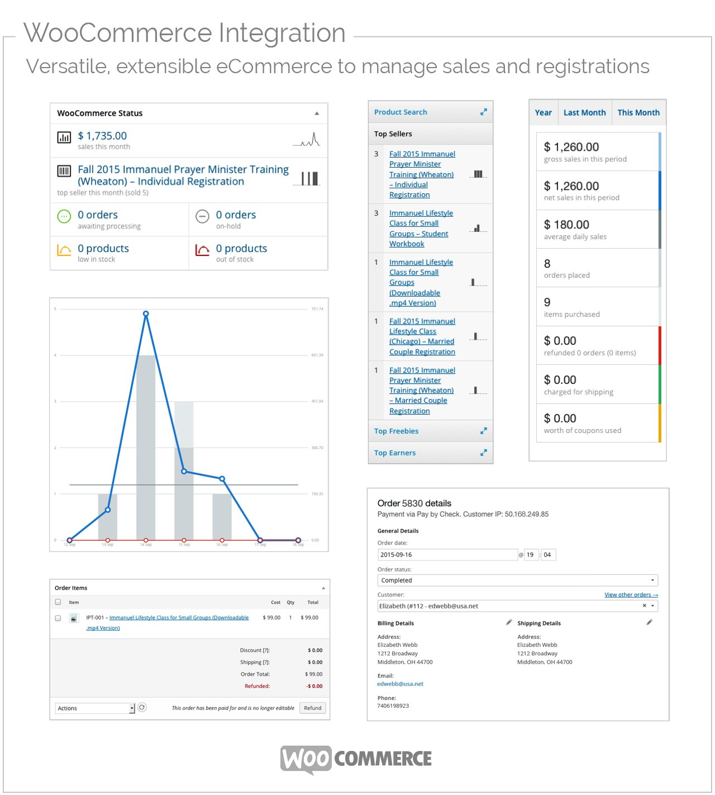The height and width of the screenshot is (795, 715).
Task: Click the gross sales light blue color bar
Action: point(660,151)
